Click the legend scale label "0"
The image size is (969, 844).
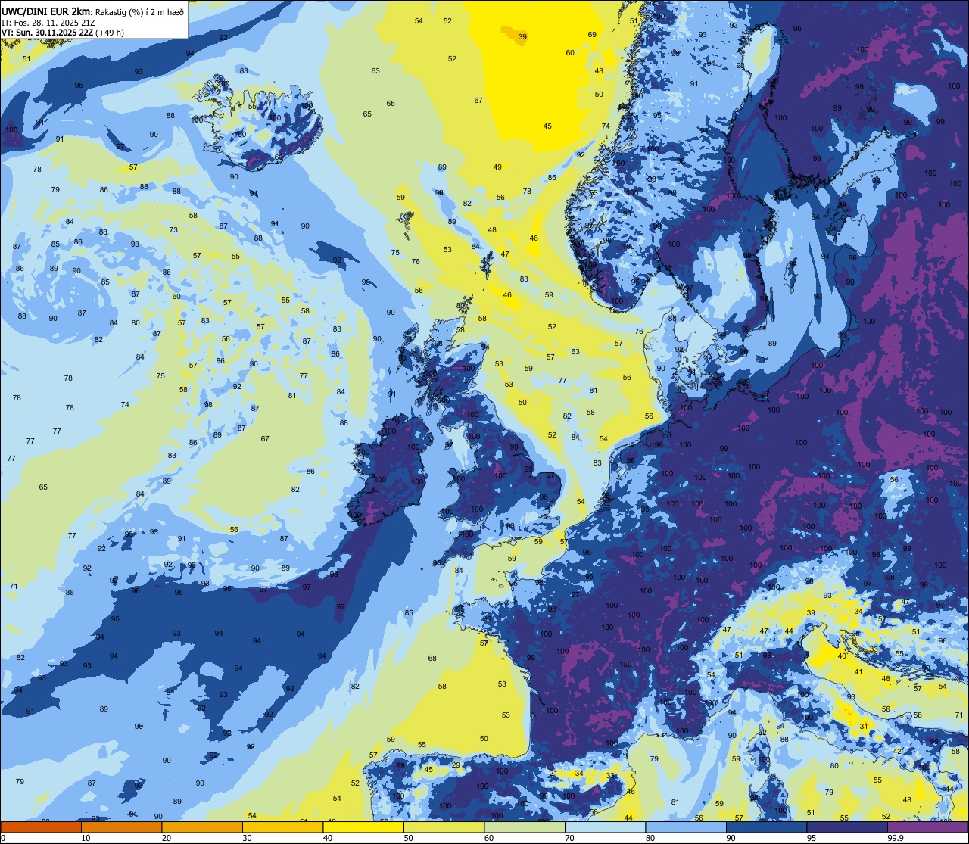(4, 838)
